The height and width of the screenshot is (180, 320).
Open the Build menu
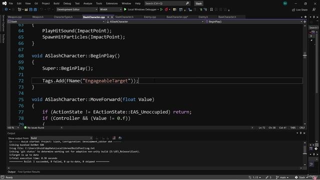[x=56, y=3]
